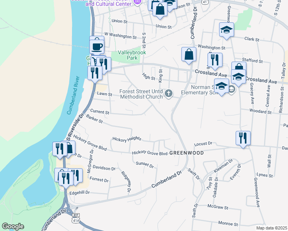288x231 pixels.
Task: Click the Forest Street Methodist Church cross icon
Action: pos(168,93)
